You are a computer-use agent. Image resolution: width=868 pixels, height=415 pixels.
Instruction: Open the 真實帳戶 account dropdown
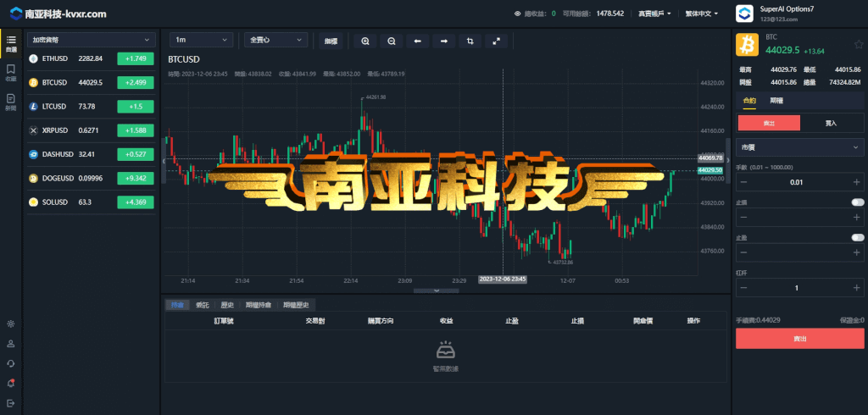pyautogui.click(x=655, y=14)
